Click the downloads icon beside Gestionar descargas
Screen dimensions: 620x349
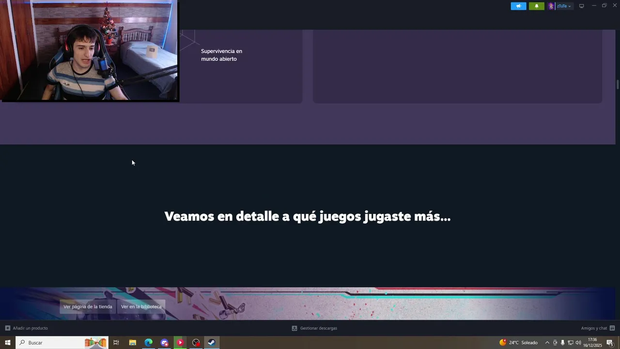point(294,328)
